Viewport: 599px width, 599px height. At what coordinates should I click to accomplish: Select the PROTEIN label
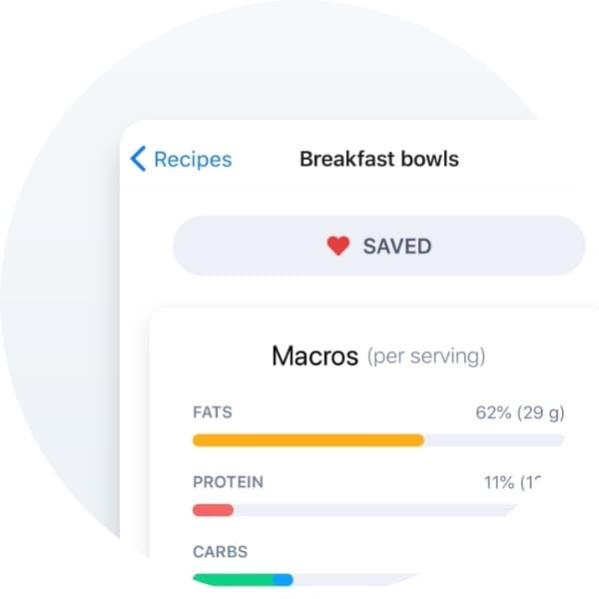tap(228, 482)
